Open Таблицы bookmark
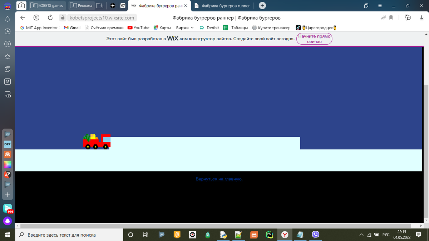 [x=236, y=27]
